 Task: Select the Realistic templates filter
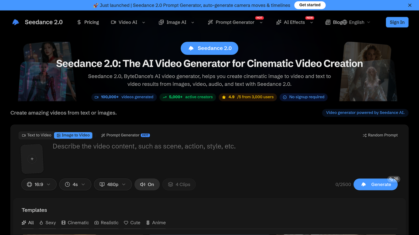(x=106, y=223)
